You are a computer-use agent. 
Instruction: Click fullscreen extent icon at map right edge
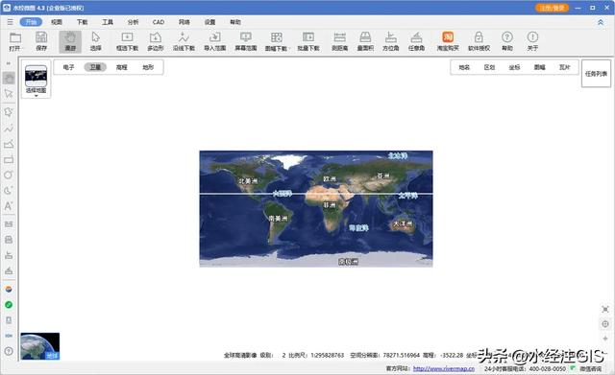tap(605, 309)
